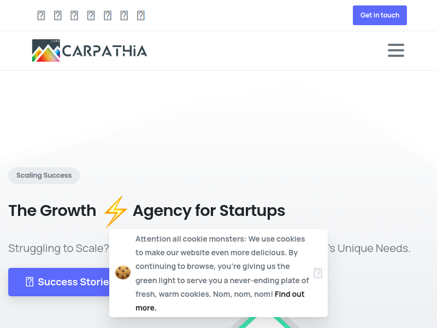Click the Get in touch button
This screenshot has height=328, width=437.
pos(380,15)
